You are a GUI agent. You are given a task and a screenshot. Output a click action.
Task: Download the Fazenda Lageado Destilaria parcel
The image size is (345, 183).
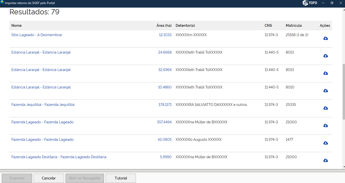tap(326, 161)
